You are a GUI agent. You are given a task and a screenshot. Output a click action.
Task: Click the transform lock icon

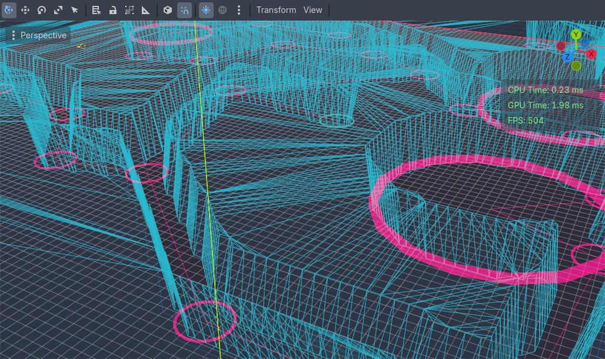tap(112, 10)
